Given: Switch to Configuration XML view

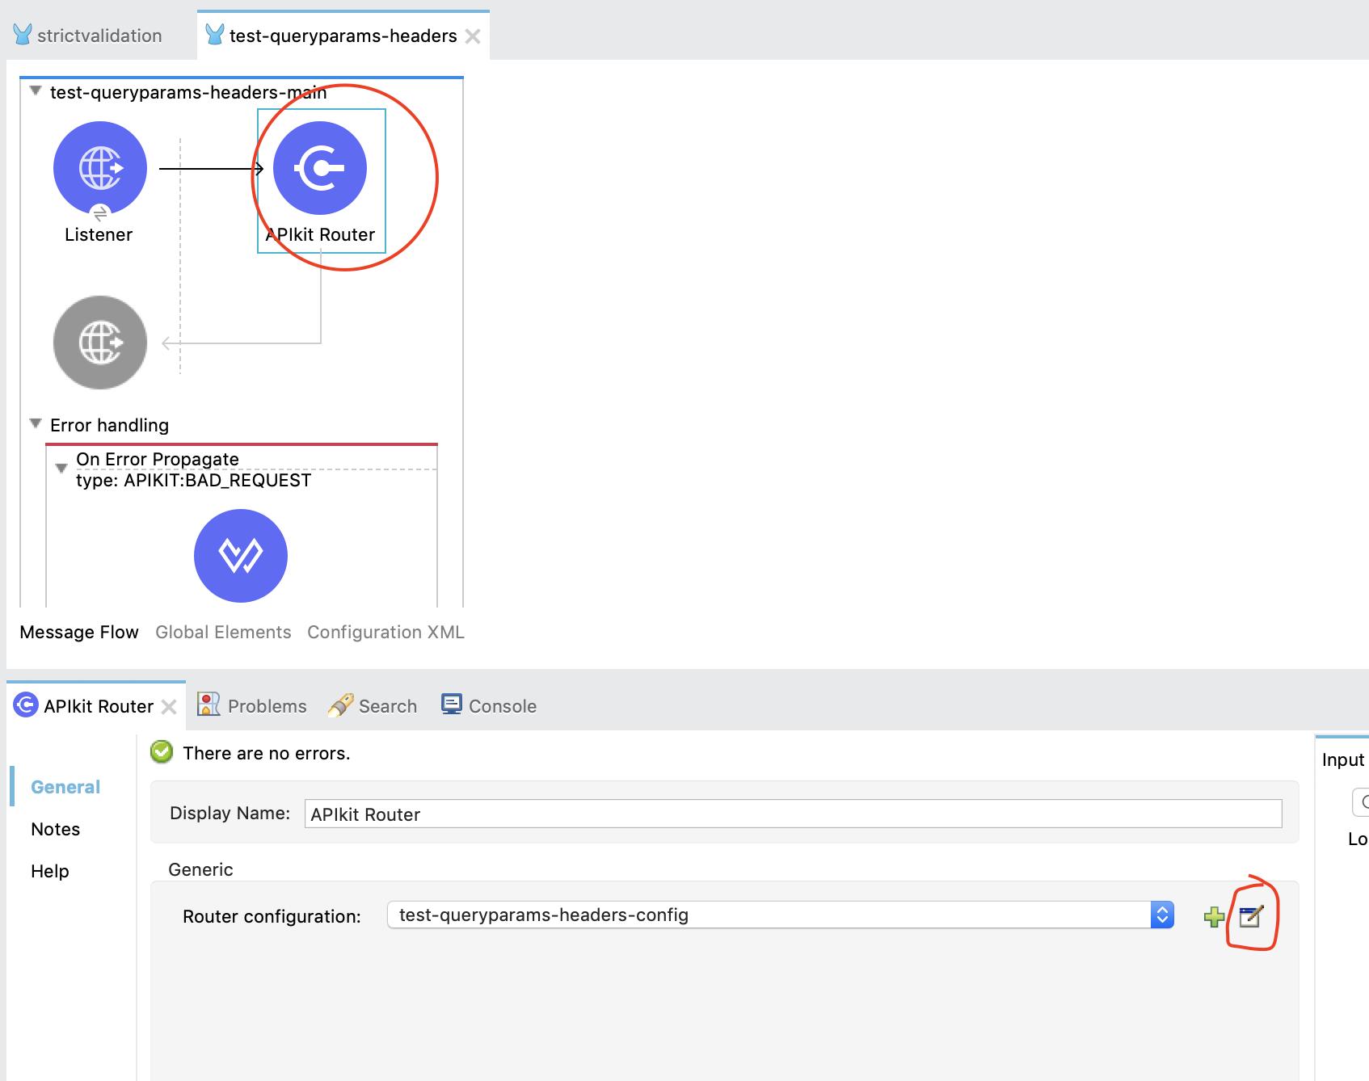Looking at the screenshot, I should [385, 632].
